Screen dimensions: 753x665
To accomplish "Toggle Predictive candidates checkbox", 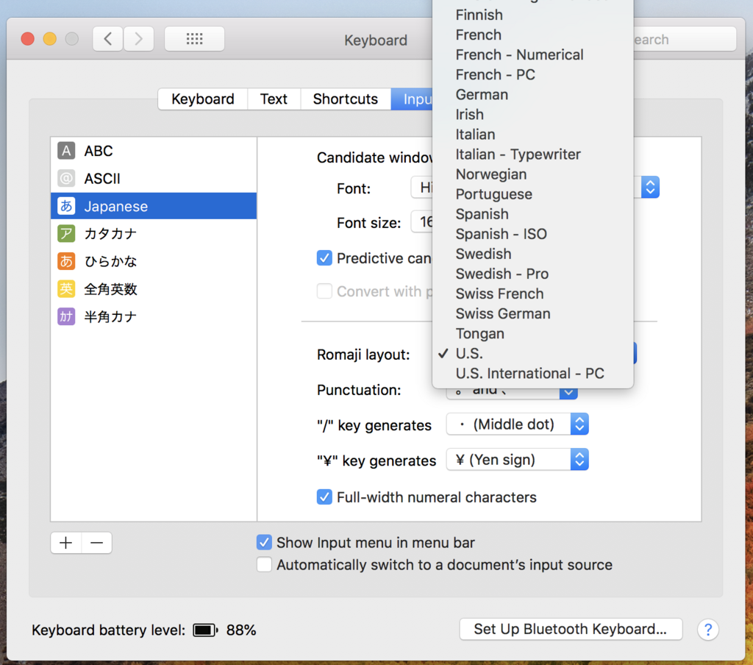I will coord(324,258).
